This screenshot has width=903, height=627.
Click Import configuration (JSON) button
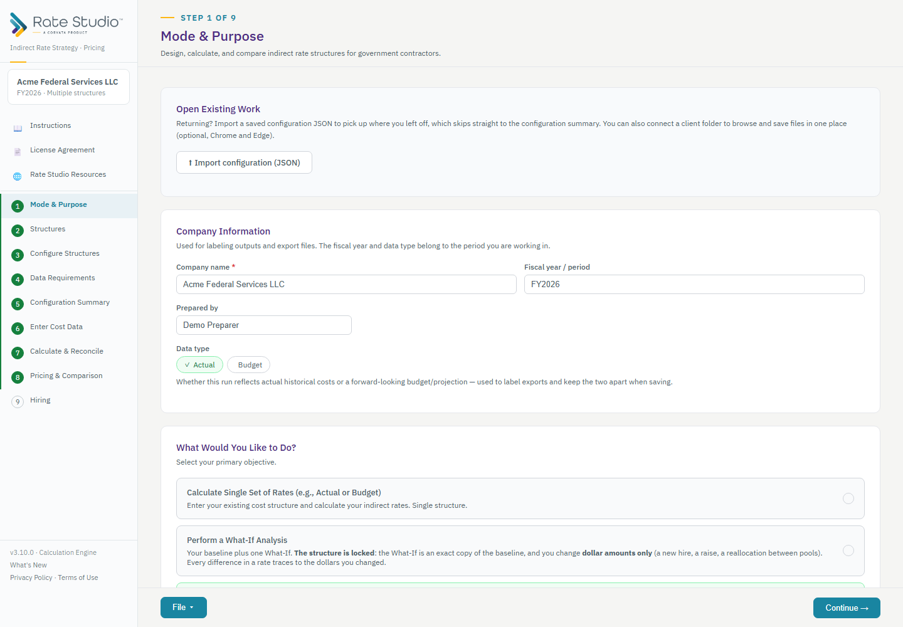(244, 162)
